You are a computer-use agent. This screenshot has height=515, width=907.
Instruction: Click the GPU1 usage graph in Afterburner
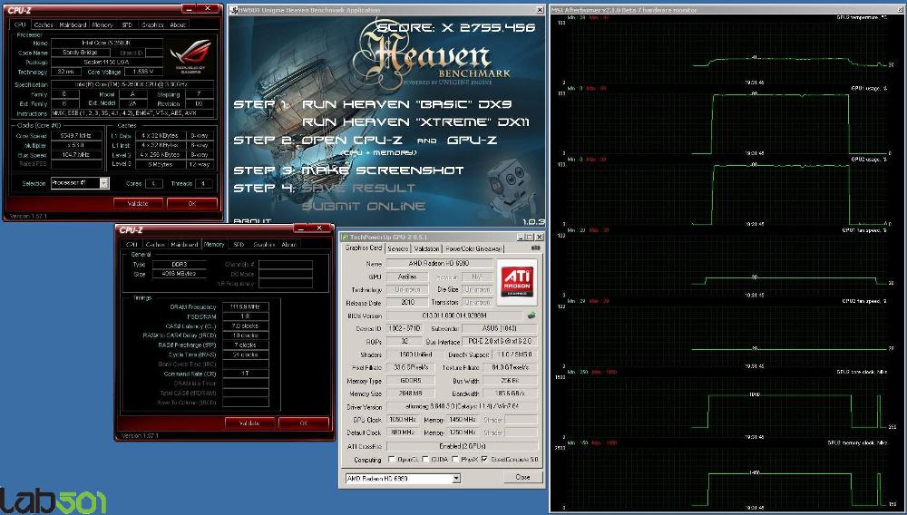point(727,122)
